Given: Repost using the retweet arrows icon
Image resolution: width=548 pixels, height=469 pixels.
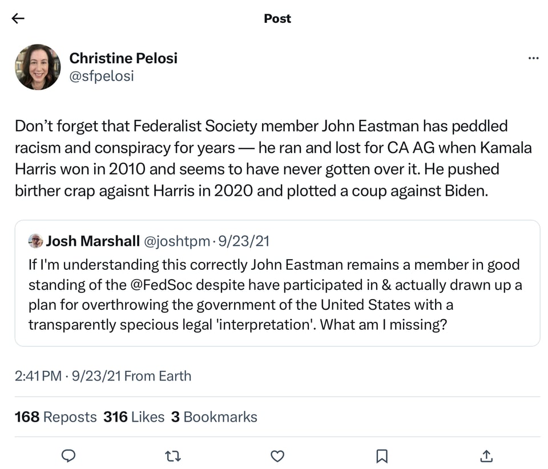Looking at the screenshot, I should 172,455.
